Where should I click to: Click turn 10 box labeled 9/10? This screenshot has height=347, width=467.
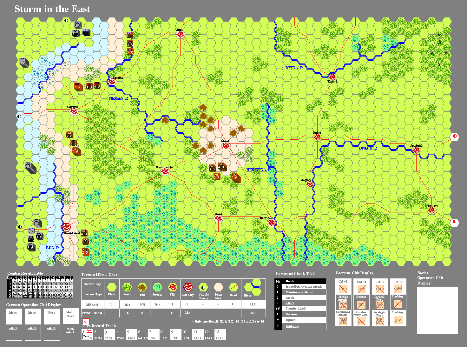187,334
